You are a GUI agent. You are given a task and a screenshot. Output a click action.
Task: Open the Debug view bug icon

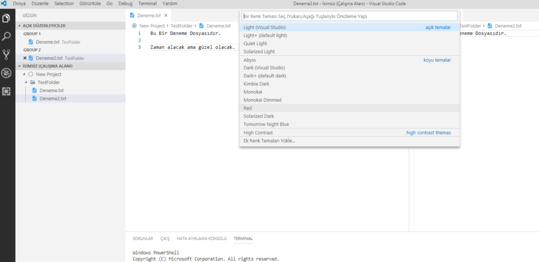(x=6, y=73)
